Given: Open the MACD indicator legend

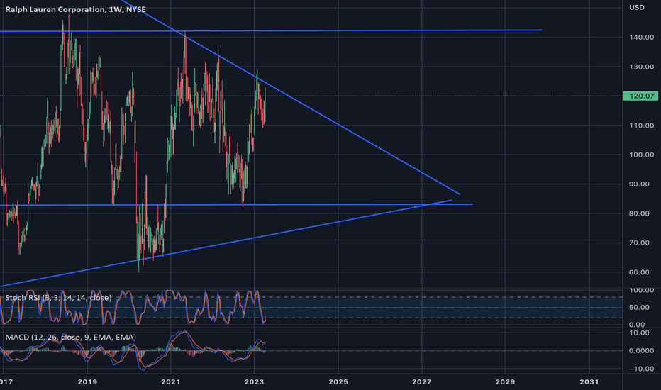Looking at the screenshot, I should coord(70,337).
